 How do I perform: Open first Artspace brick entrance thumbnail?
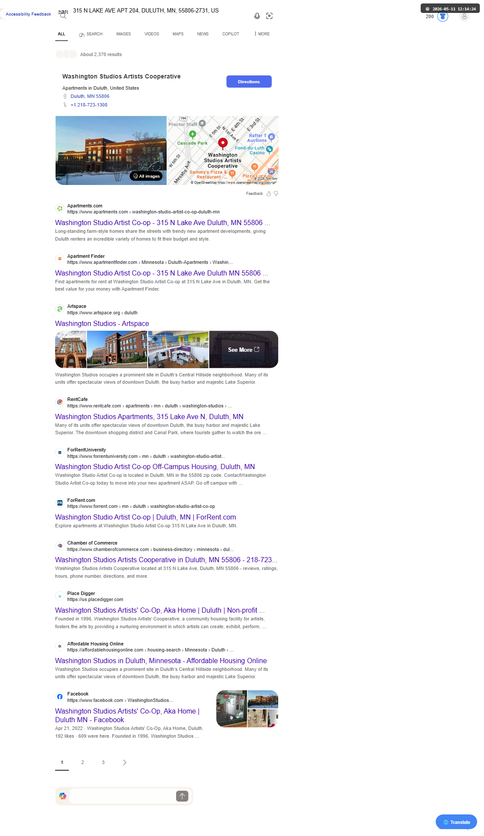tap(71, 350)
